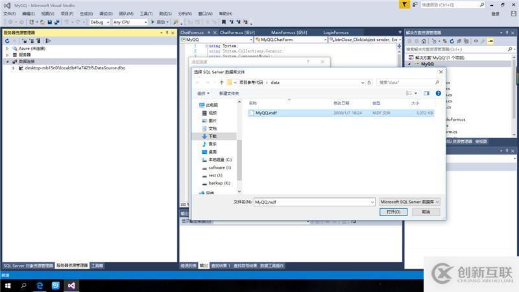Click 新建文件夹 button in file dialog
The width and height of the screenshot is (519, 292).
tap(229, 93)
